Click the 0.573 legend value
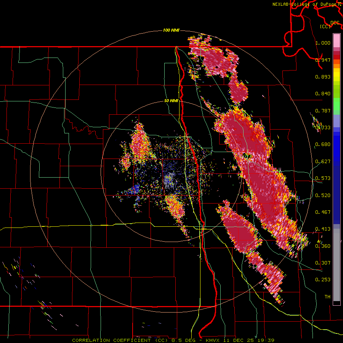Viewport: 343px width, 343px height. click(x=323, y=178)
